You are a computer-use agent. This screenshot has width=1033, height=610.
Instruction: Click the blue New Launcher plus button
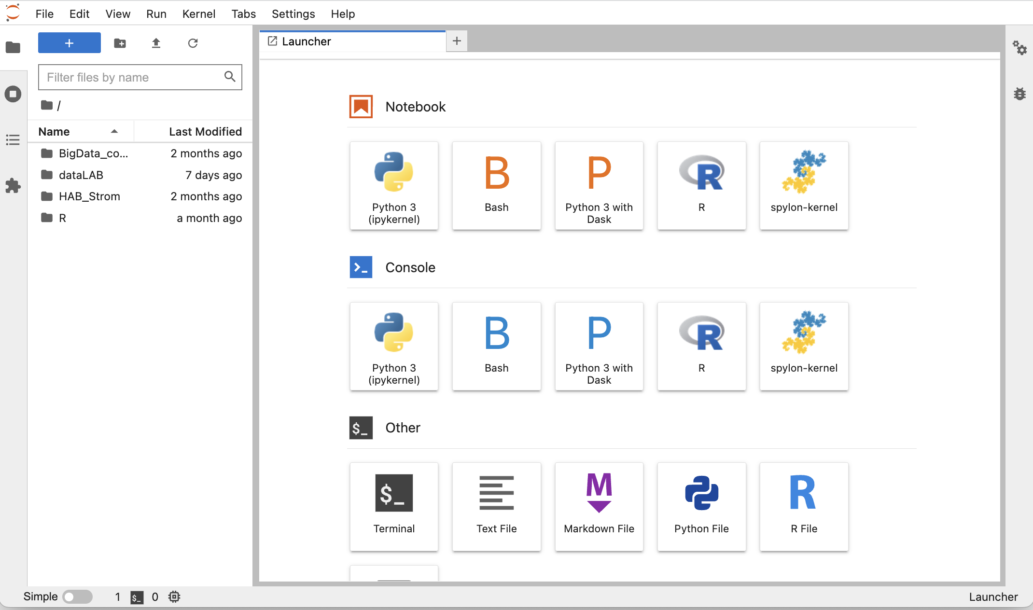pyautogui.click(x=70, y=43)
